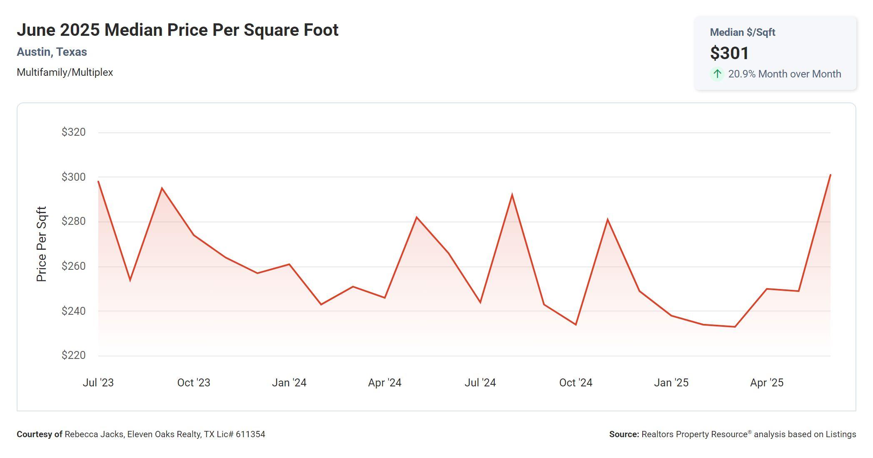Click the Apr '24 x-axis label
Image resolution: width=873 pixels, height=458 pixels.
point(384,383)
